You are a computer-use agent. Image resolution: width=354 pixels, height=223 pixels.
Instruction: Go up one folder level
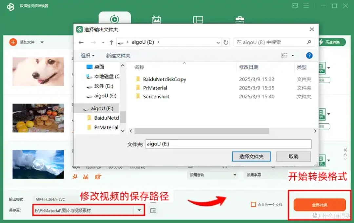(111, 42)
